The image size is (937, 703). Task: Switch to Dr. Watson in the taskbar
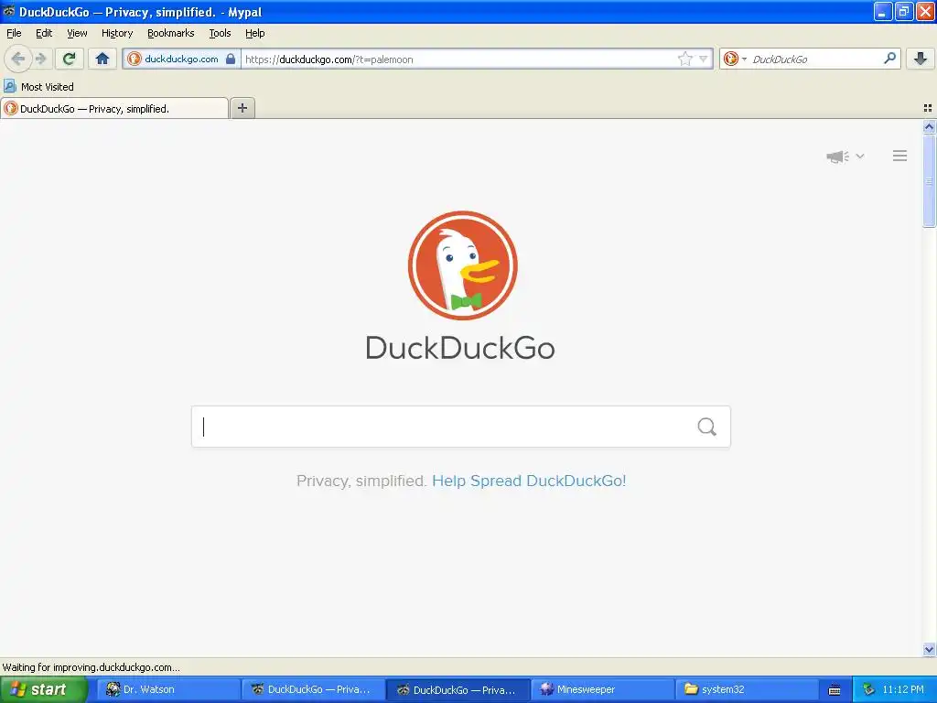[168, 689]
